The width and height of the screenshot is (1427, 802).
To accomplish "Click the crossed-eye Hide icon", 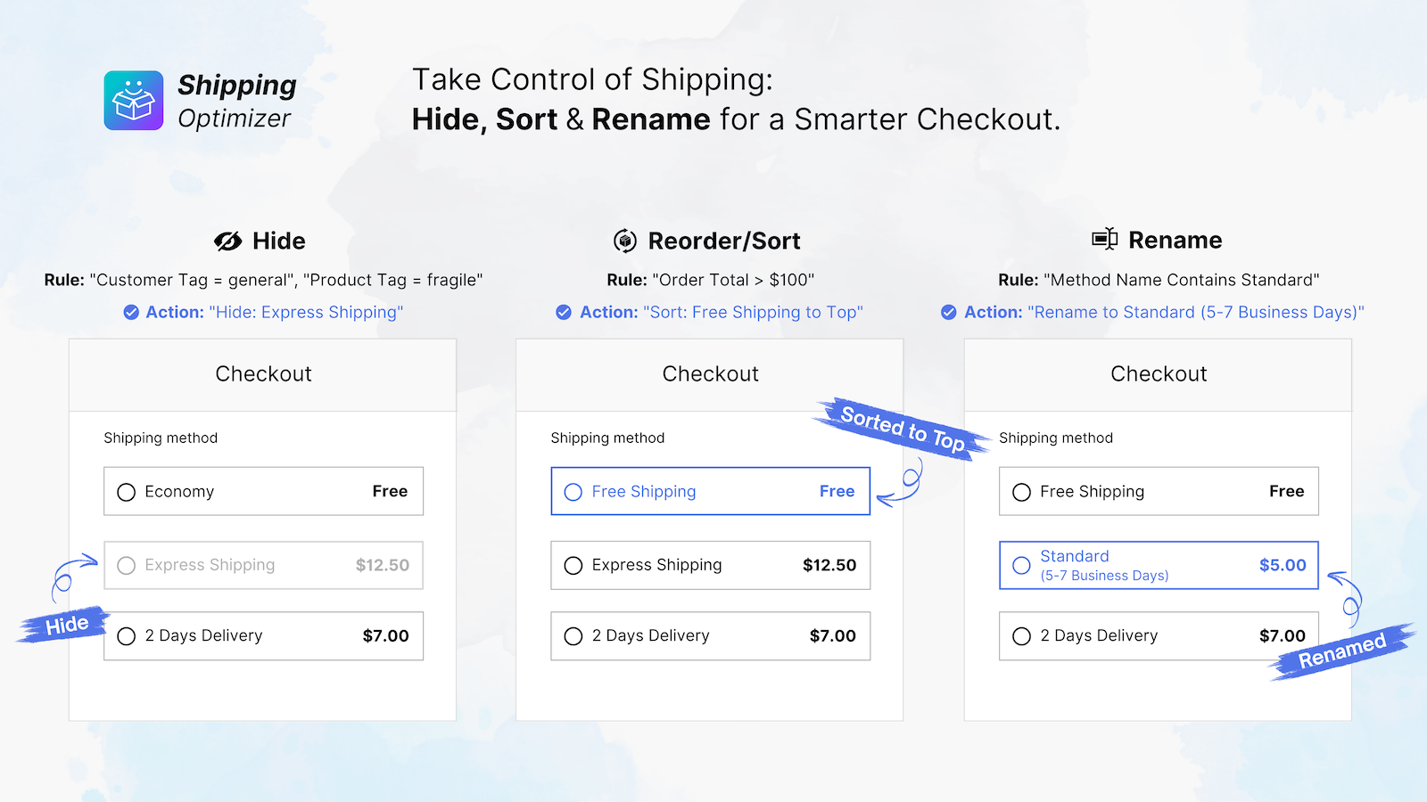I will point(227,241).
